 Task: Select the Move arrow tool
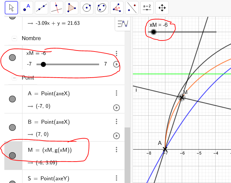point(11,8)
